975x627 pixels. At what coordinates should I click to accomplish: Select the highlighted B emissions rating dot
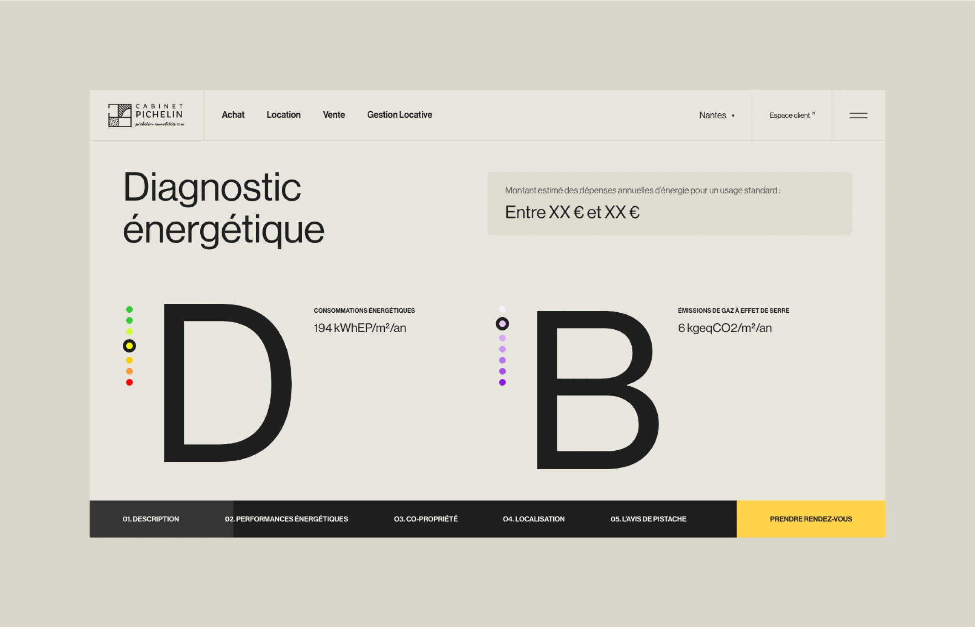502,324
